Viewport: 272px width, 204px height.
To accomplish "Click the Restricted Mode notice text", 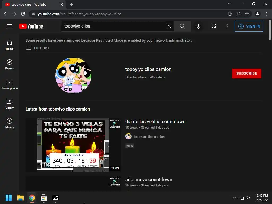I will tap(109, 40).
